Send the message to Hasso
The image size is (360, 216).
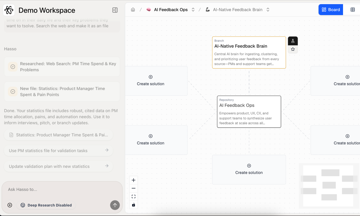coord(115,205)
